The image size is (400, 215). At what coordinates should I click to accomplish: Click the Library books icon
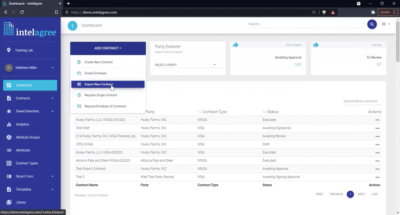point(9,202)
